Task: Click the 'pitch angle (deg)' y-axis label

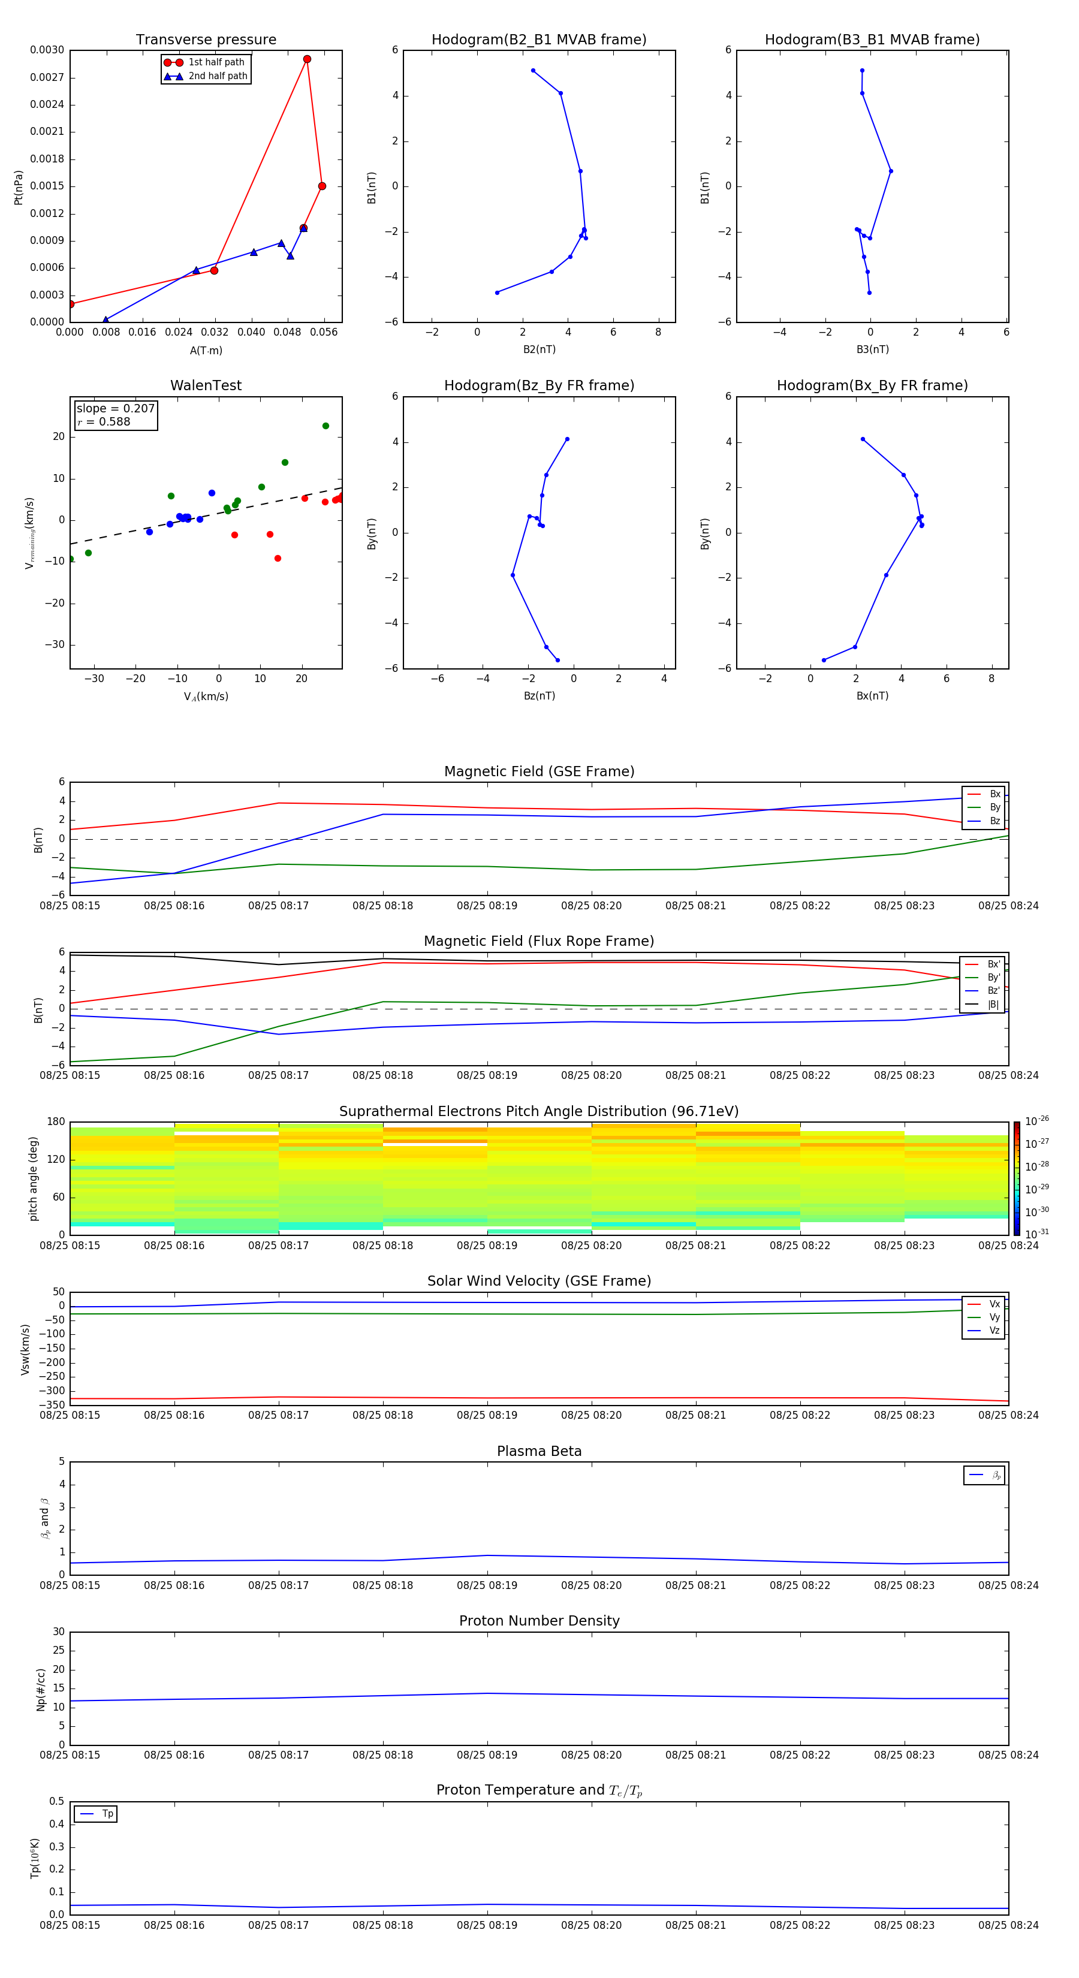Action: point(33,1178)
